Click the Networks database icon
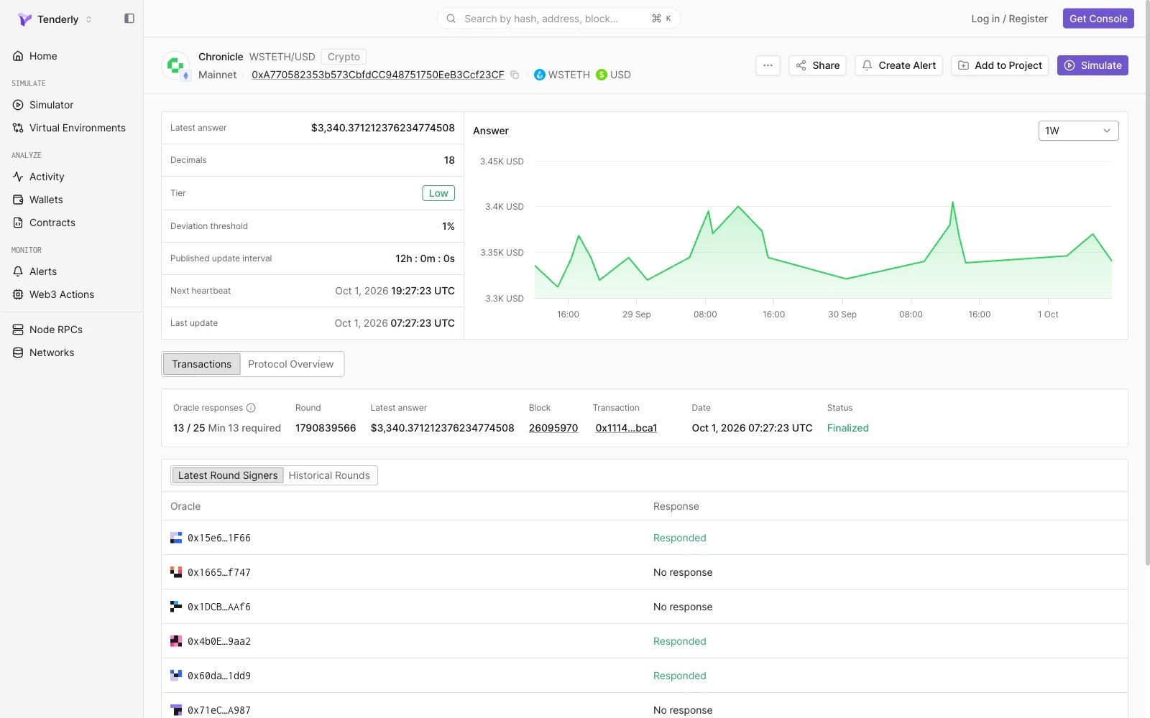The height and width of the screenshot is (718, 1150). 18,353
